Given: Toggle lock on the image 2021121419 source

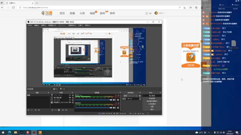Looking at the screenshot, I should (x=73, y=102).
